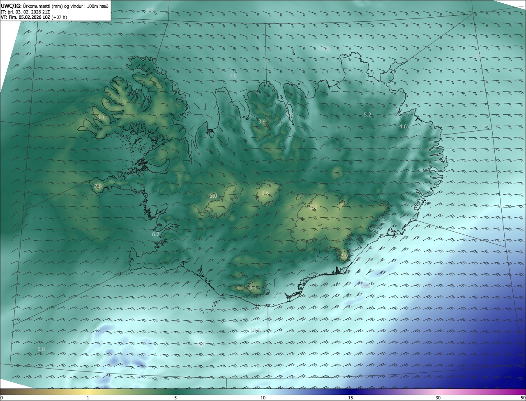The height and width of the screenshot is (401, 526).
Task: Click the 0 tick on the color scale
Action: 2,398
